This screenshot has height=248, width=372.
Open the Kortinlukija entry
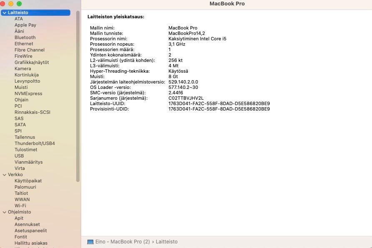(27, 75)
